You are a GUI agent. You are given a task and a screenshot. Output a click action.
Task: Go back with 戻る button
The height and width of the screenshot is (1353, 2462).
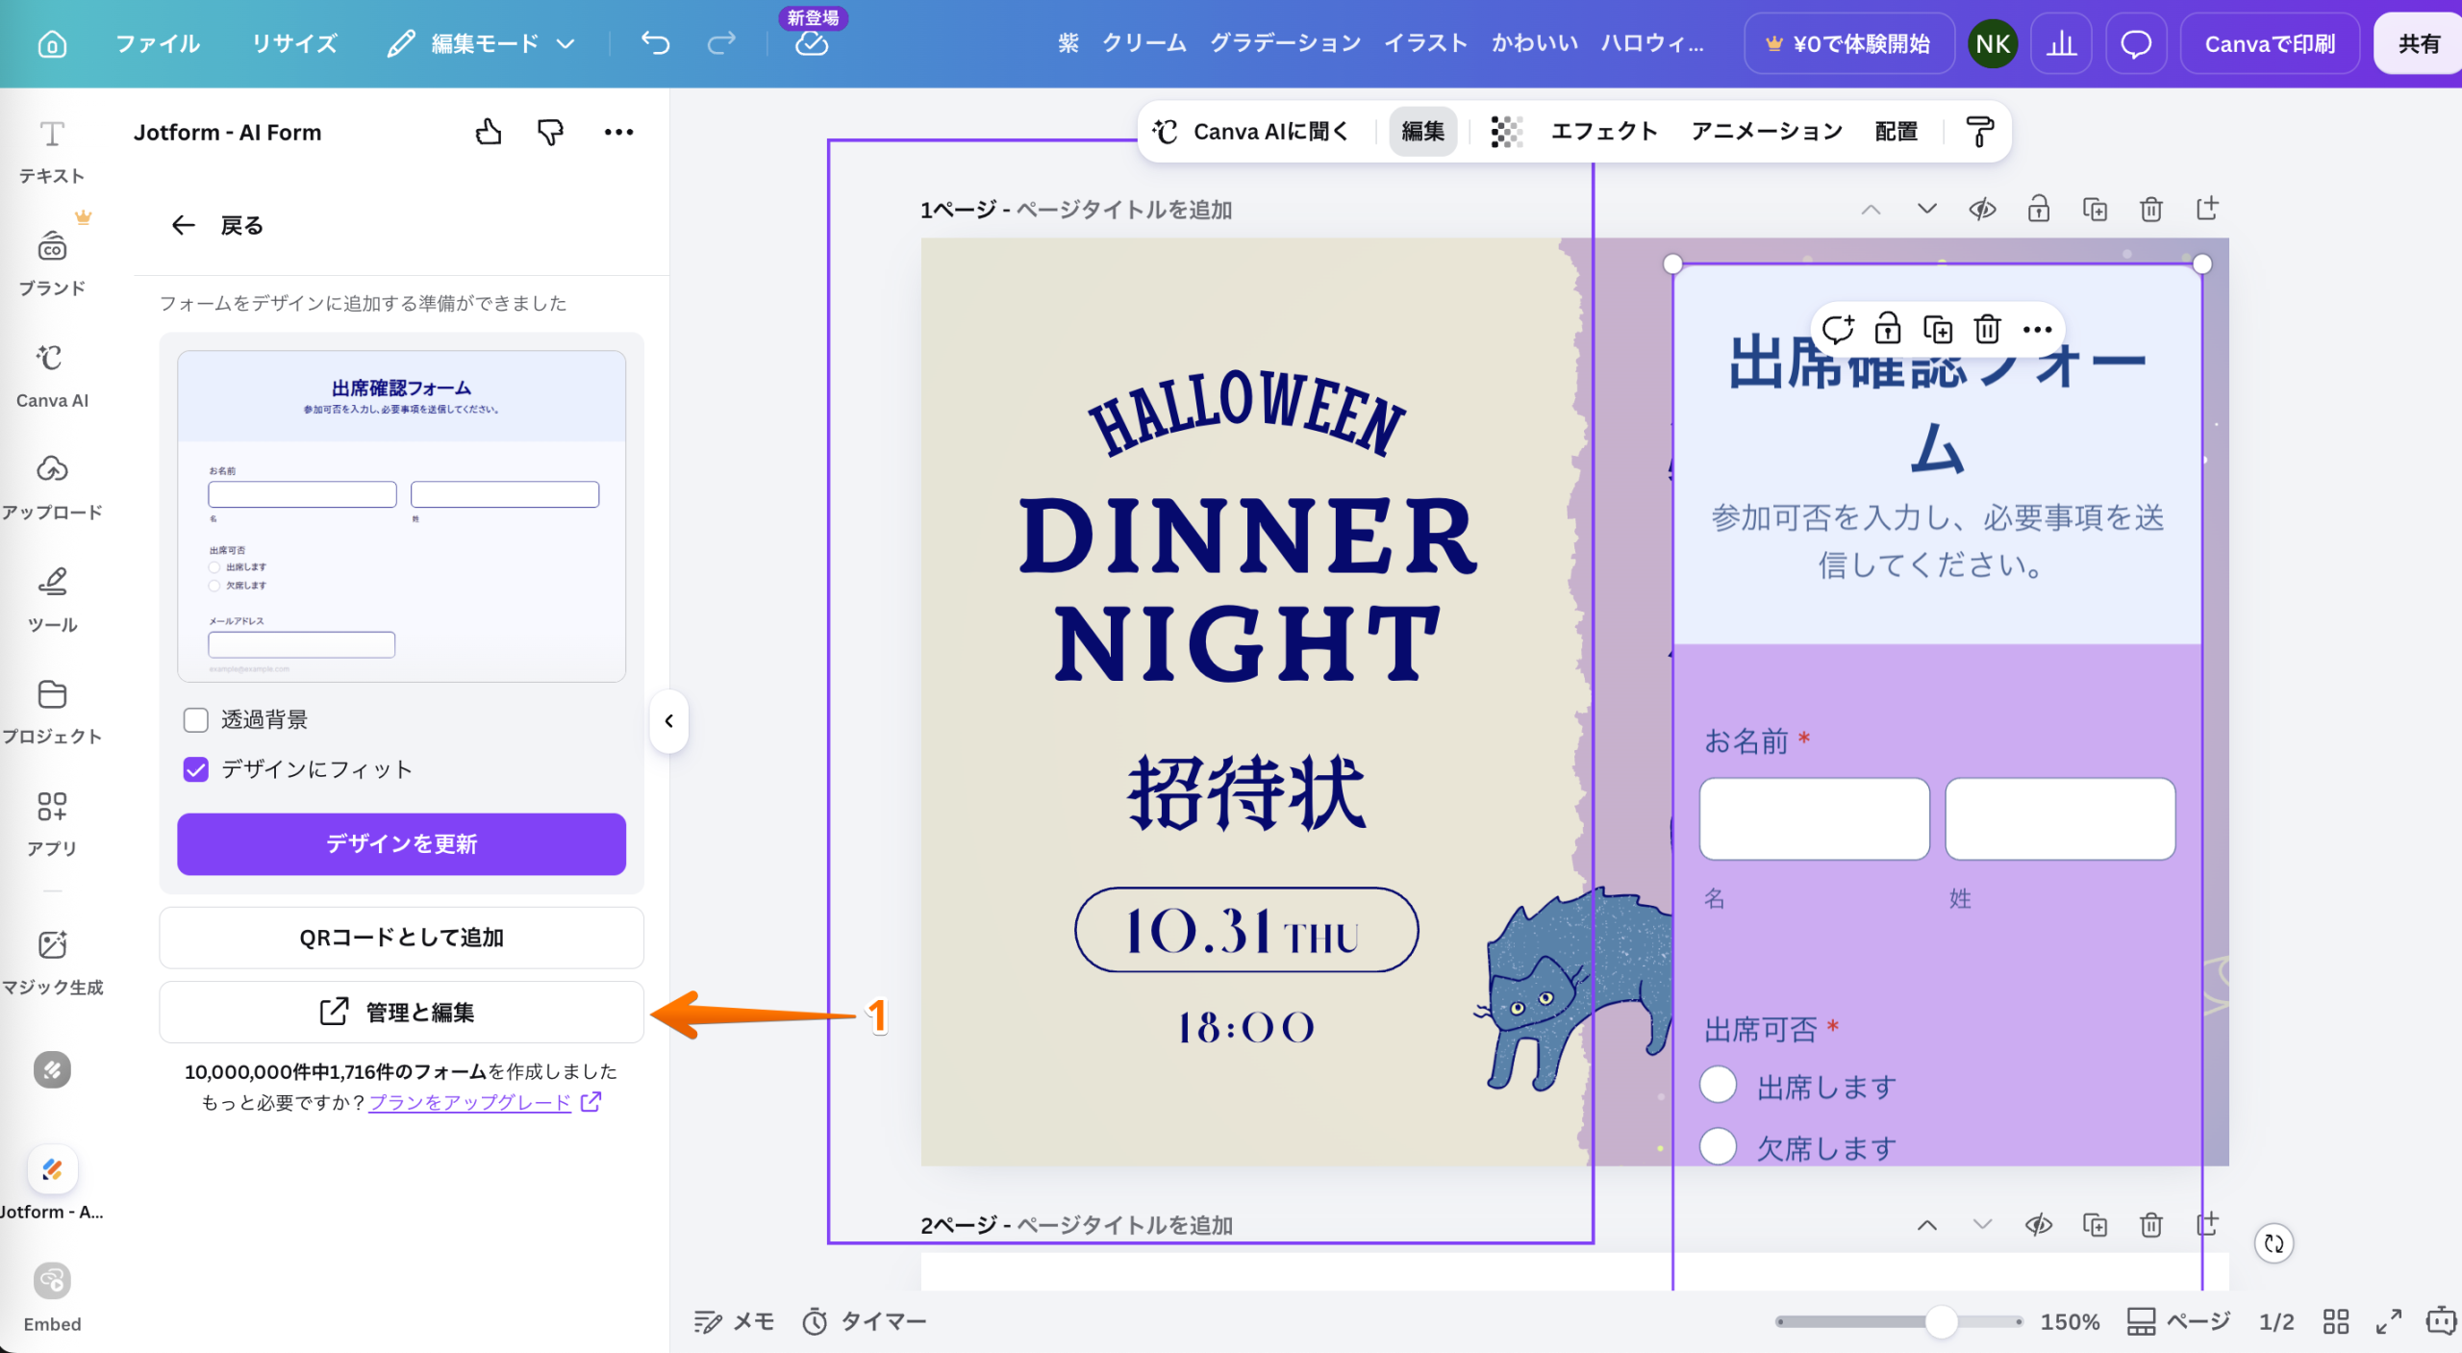pyautogui.click(x=217, y=225)
